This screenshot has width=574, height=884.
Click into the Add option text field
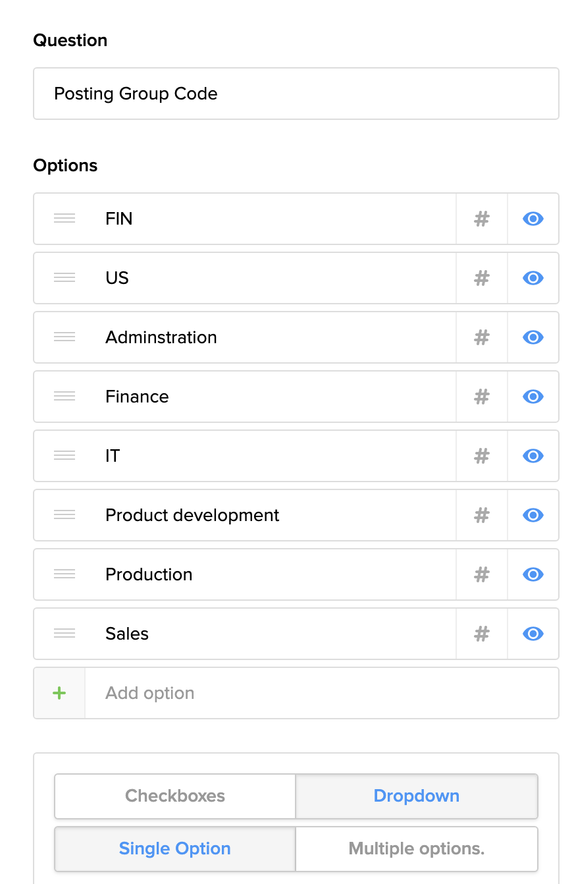(321, 693)
